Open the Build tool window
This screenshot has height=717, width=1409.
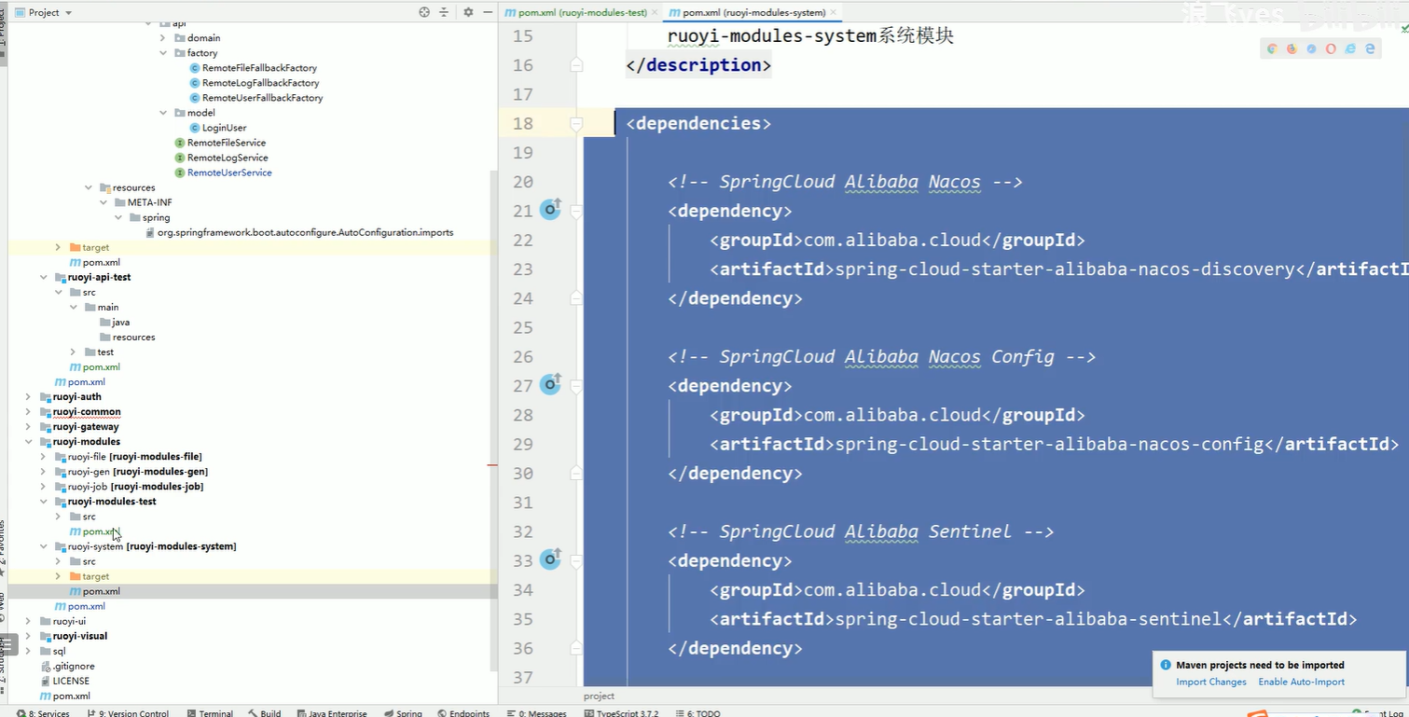coord(264,713)
